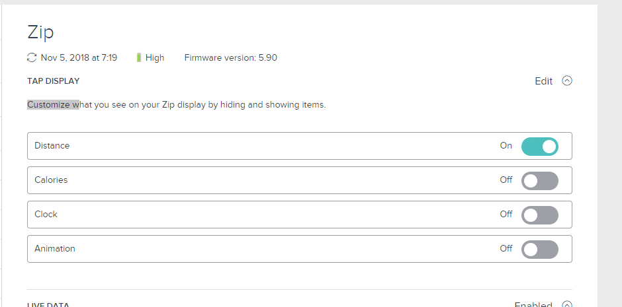Click the last sync date Nov 5, 2018
The height and width of the screenshot is (307, 622).
tap(79, 57)
